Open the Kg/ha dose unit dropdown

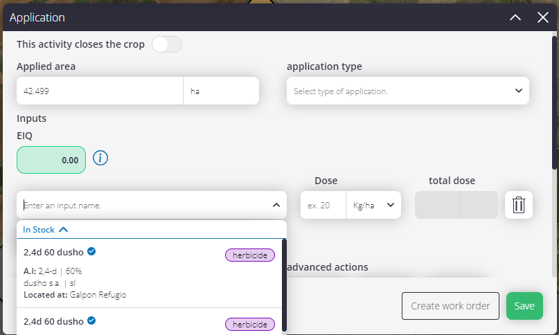373,205
